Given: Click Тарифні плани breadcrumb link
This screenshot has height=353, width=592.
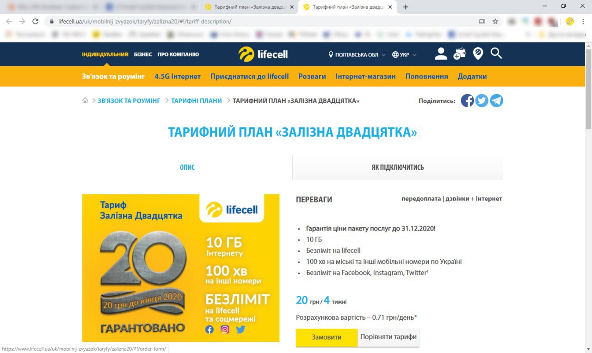Looking at the screenshot, I should 197,101.
